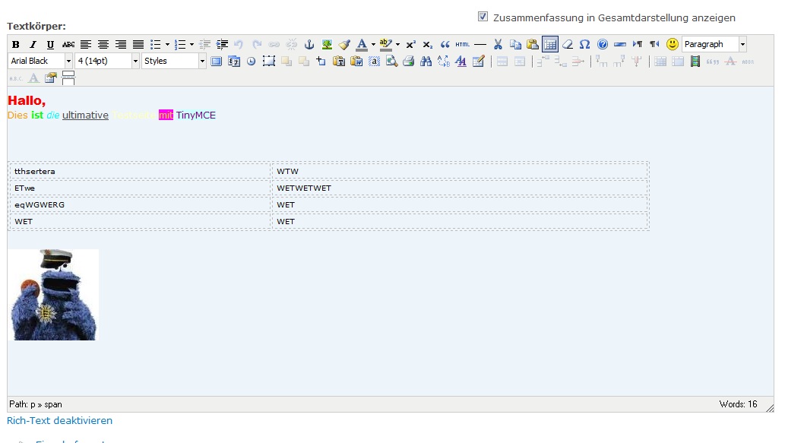Click the scissors cut icon
The height and width of the screenshot is (443, 785).
(498, 45)
